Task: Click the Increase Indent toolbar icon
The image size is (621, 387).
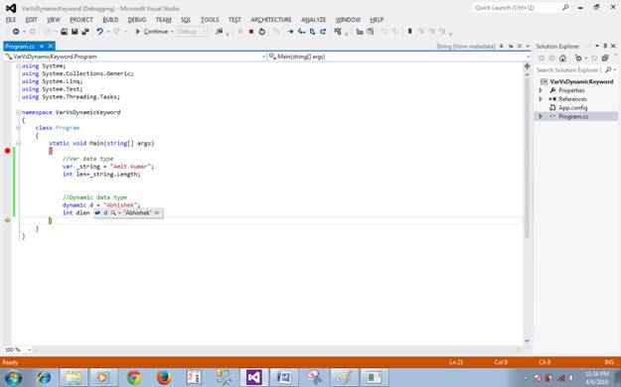Action: (x=371, y=32)
